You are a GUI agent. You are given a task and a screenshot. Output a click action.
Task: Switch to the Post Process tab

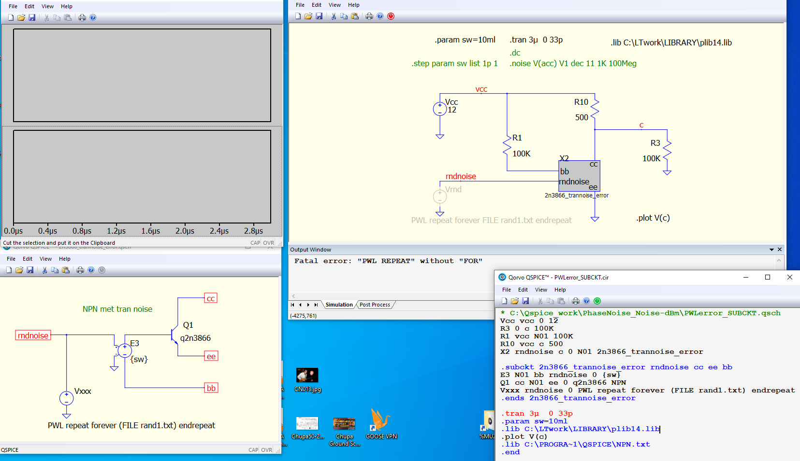pos(375,305)
